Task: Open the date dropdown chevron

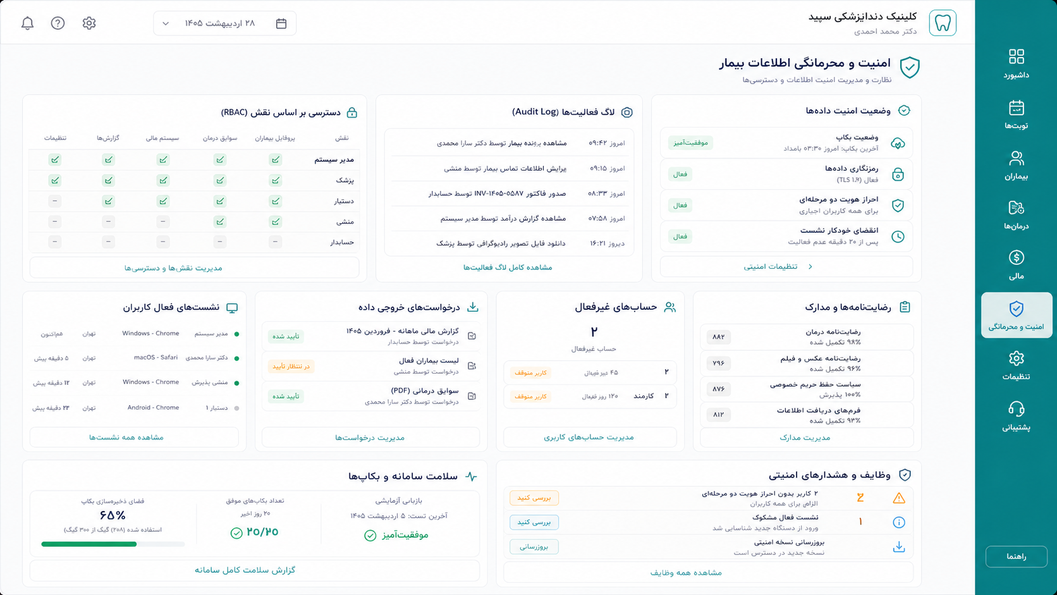Action: (x=166, y=24)
